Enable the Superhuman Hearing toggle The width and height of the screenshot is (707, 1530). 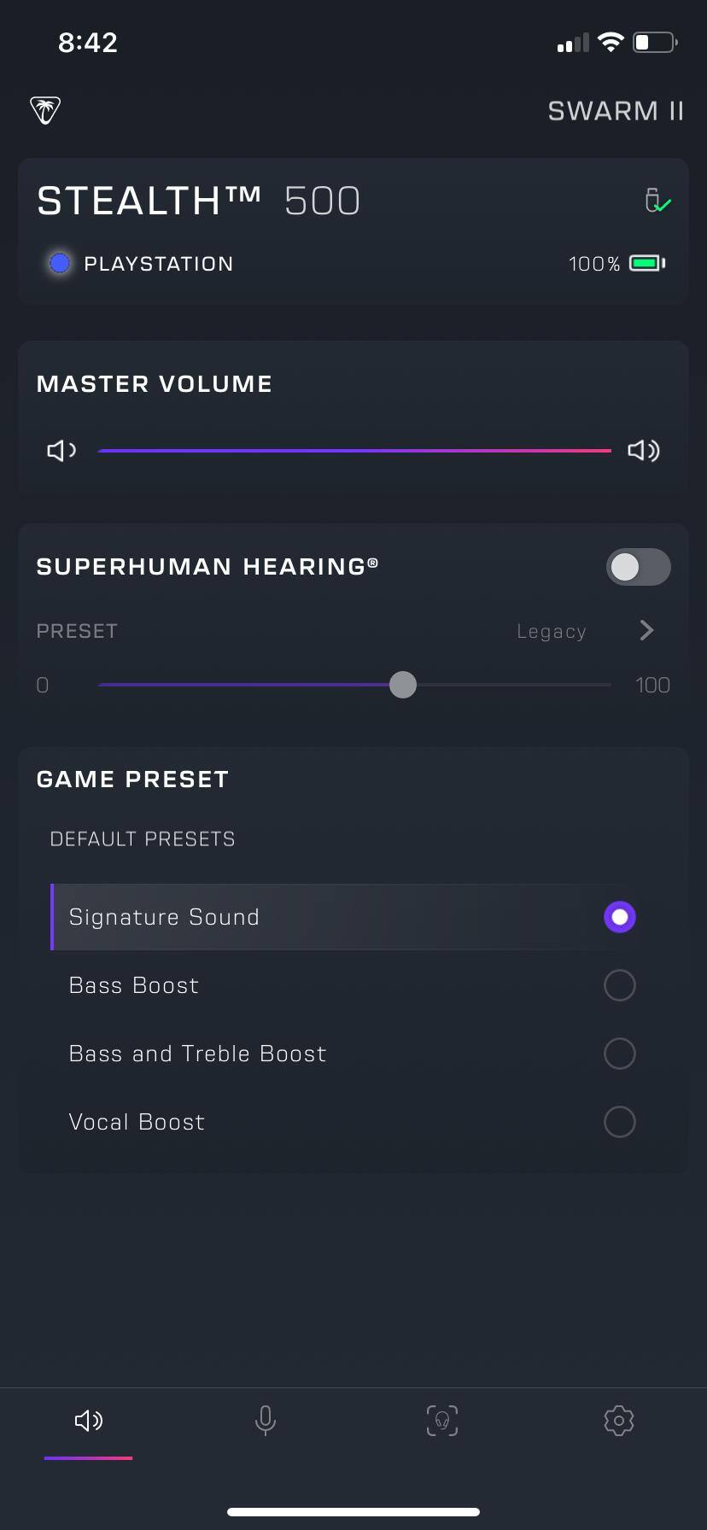638,567
